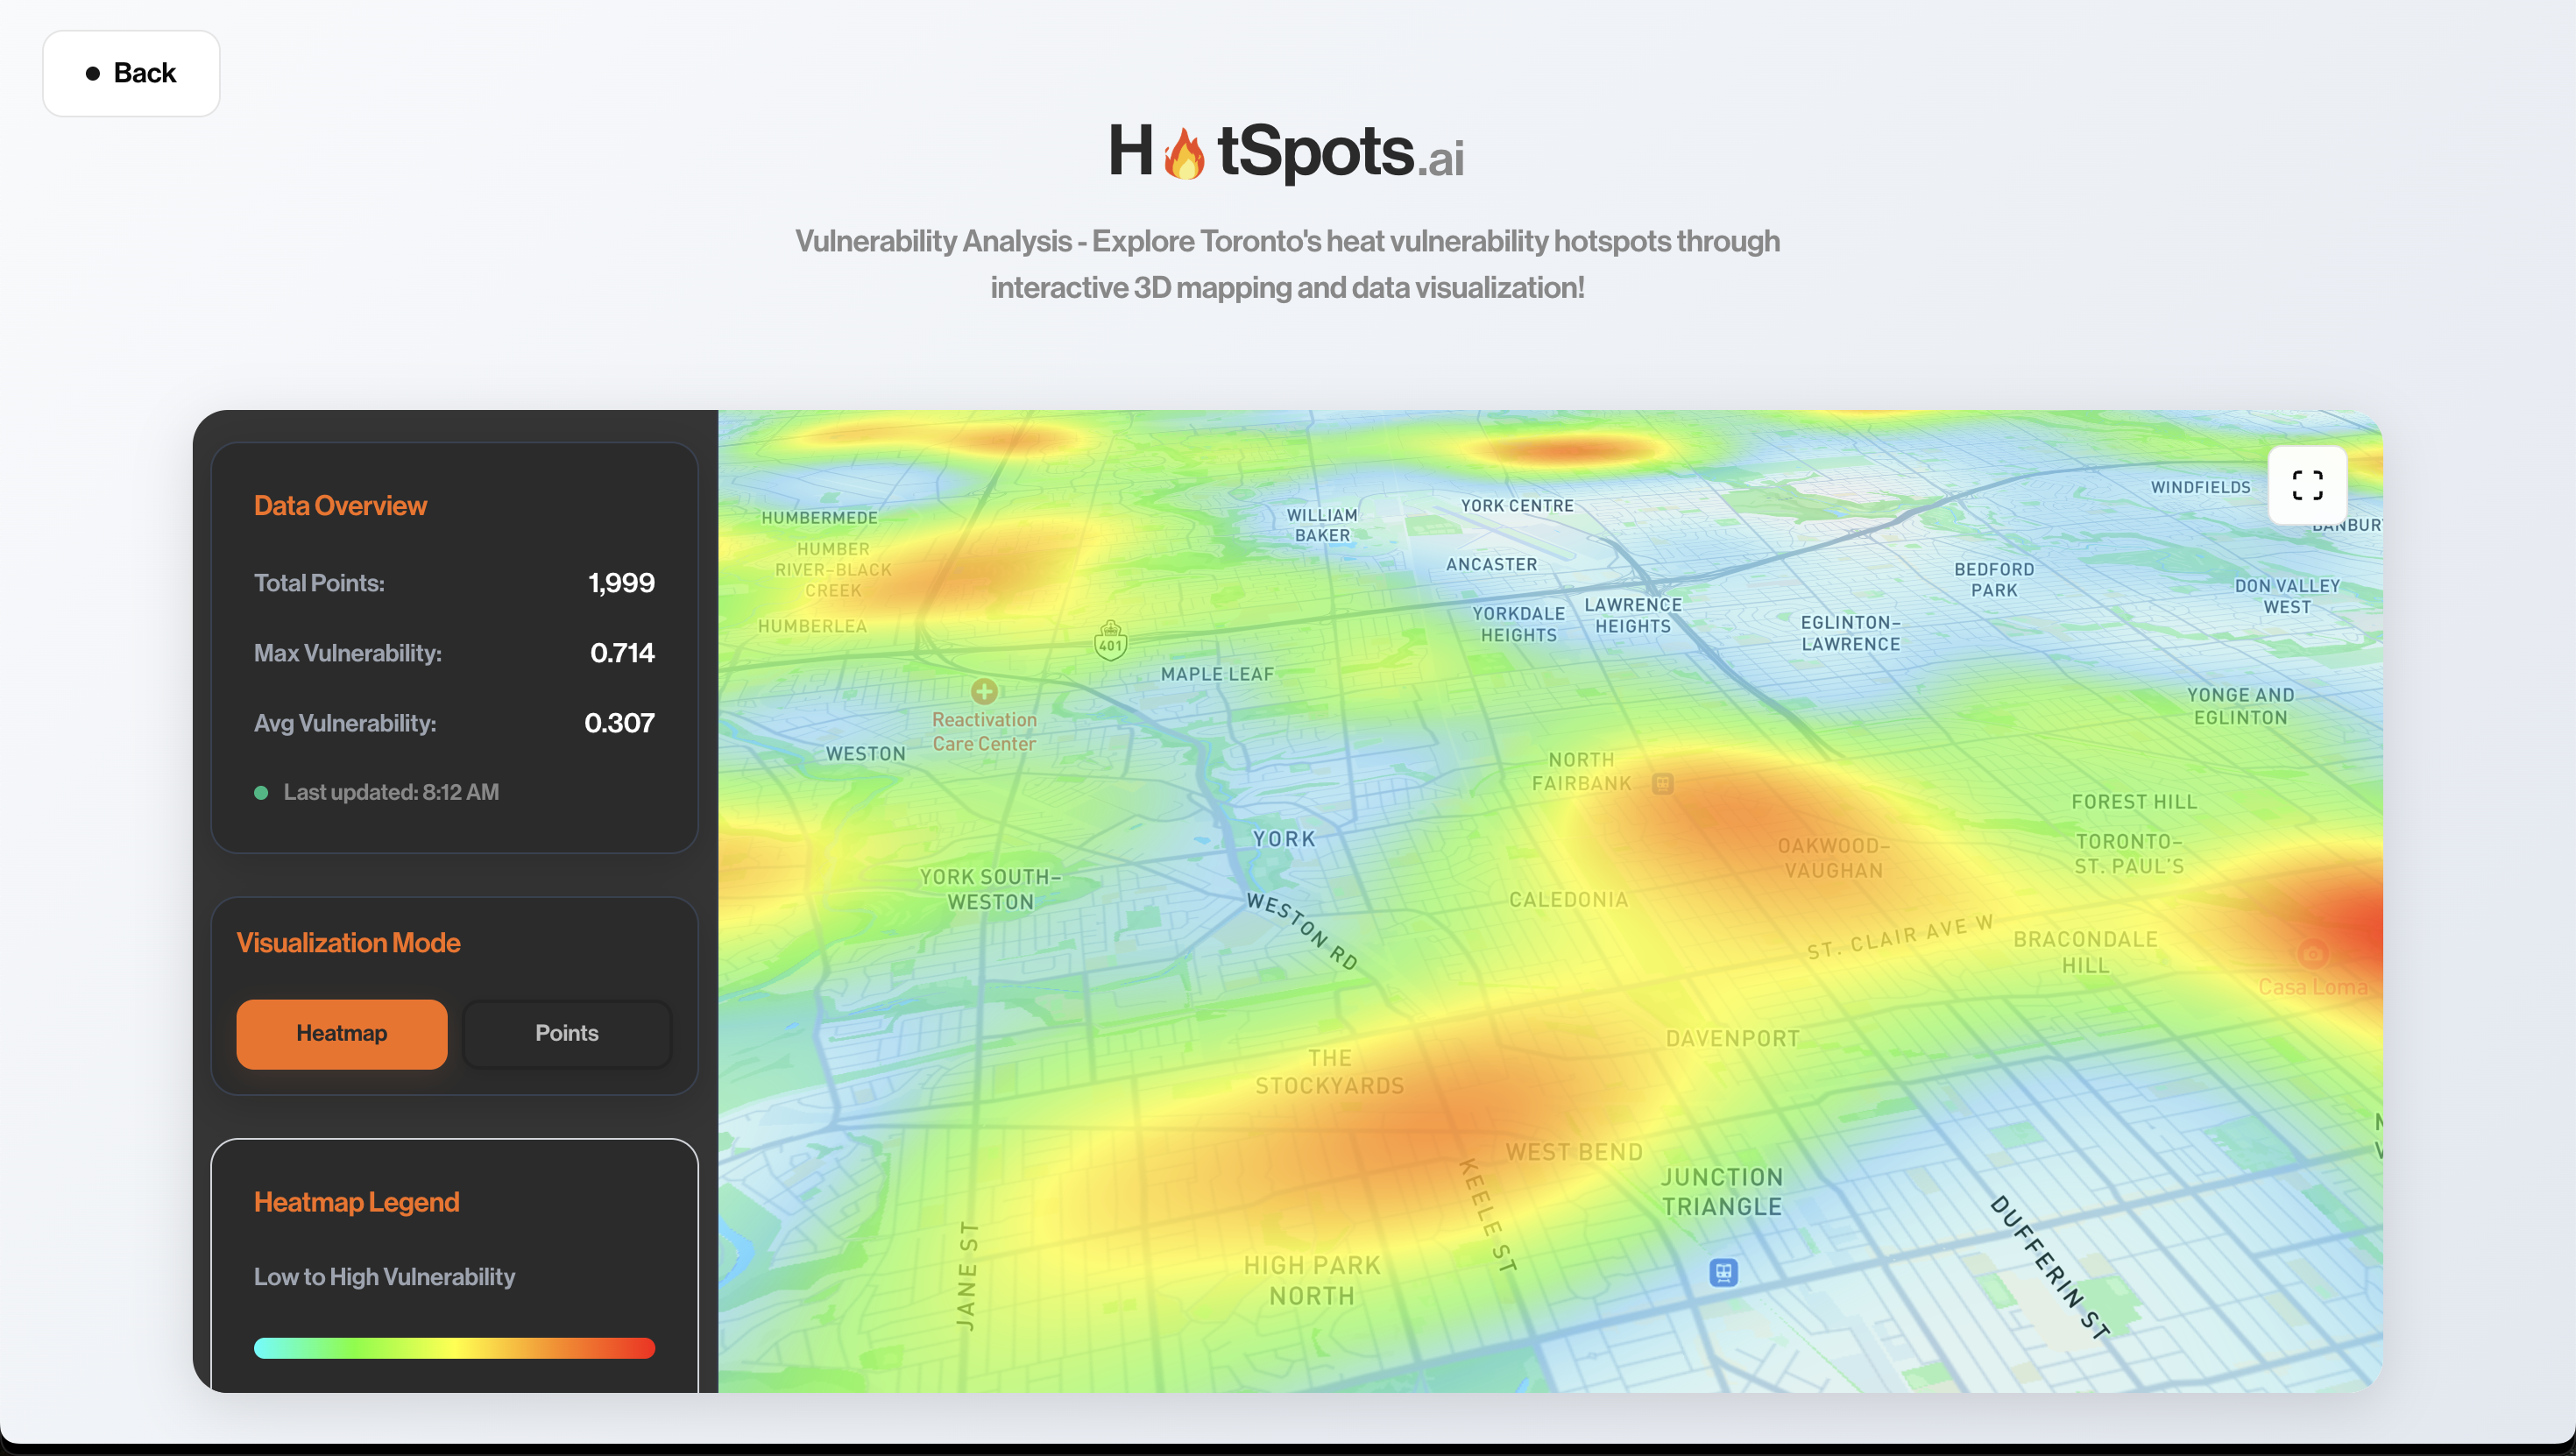This screenshot has height=1456, width=2576.
Task: Click the Total Points value 1,999
Action: coord(621,583)
